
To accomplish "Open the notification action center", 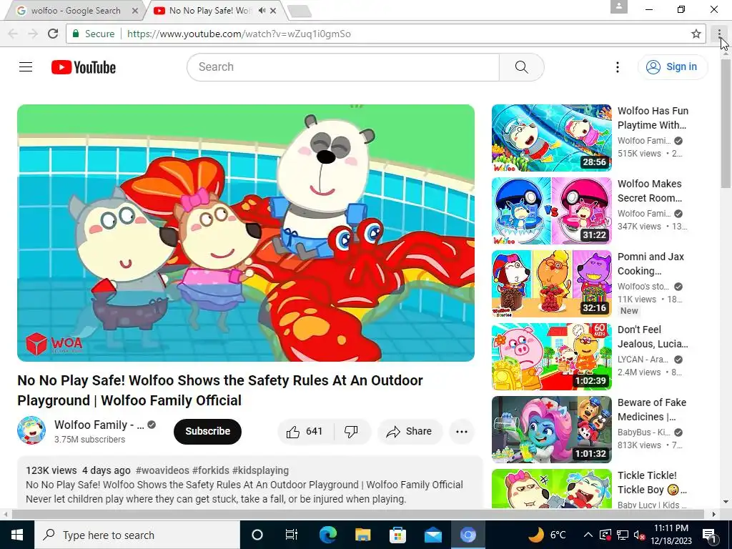I will pos(710,535).
